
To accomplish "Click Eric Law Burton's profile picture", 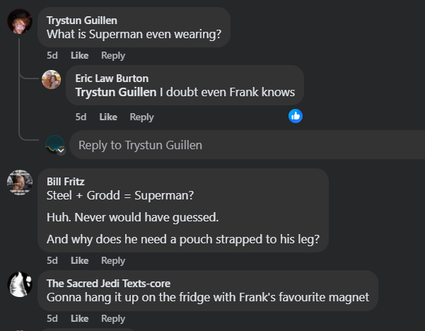I will point(51,80).
